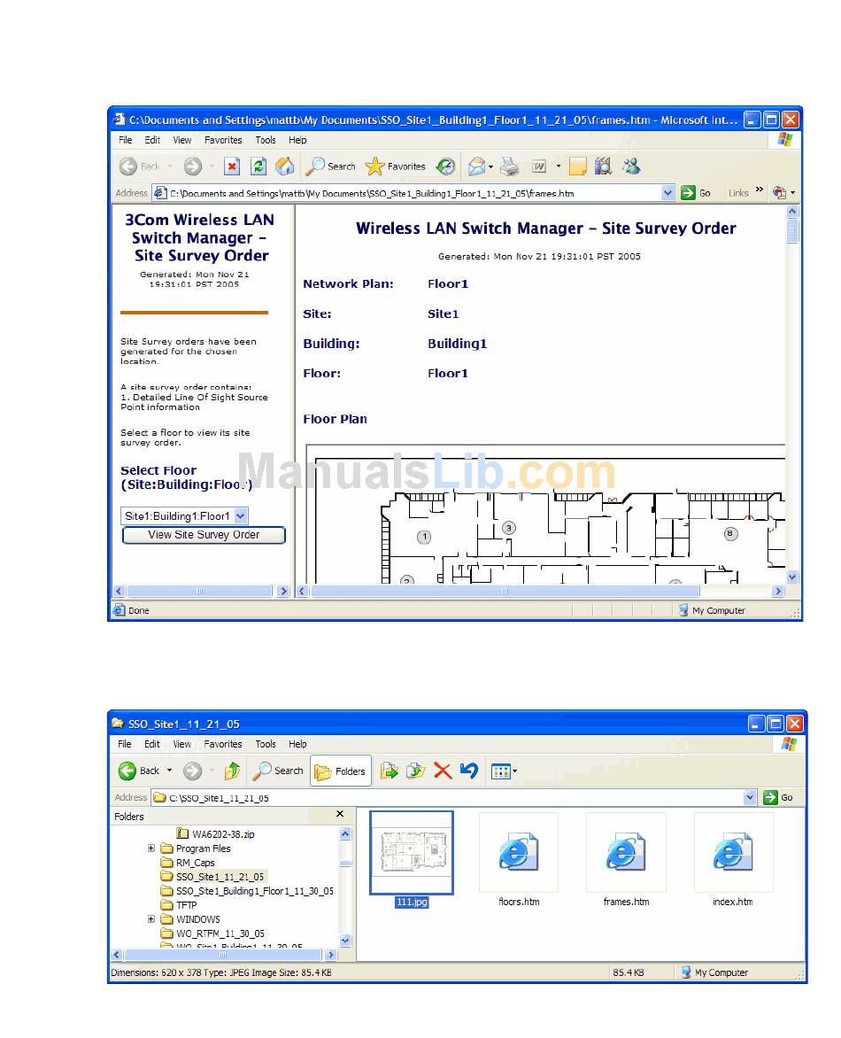
Task: Click the green Go button in Internet Explorer
Action: [x=696, y=193]
